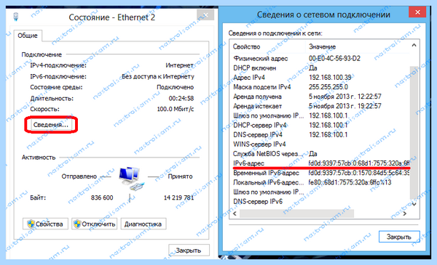Click the Принято label

pyautogui.click(x=180, y=176)
